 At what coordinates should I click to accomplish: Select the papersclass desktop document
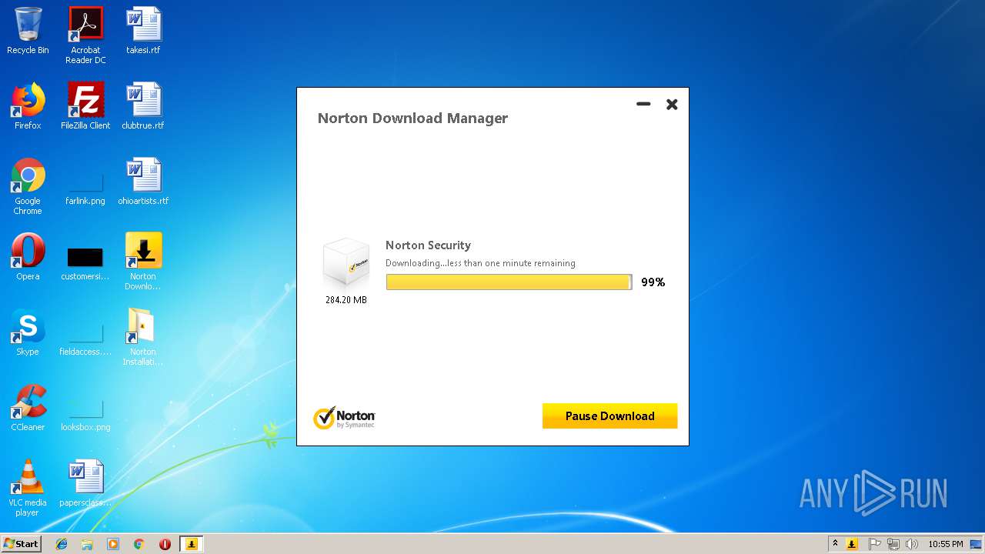85,483
